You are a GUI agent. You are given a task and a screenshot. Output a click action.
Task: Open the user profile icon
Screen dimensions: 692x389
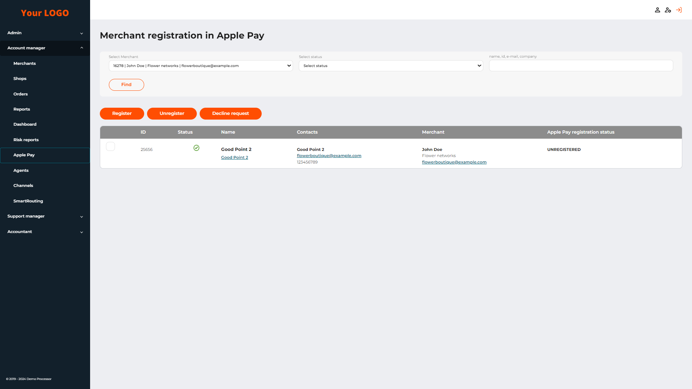[x=657, y=10]
